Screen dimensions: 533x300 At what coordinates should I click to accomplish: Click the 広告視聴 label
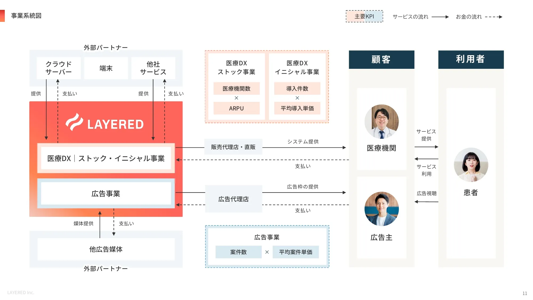point(427,193)
